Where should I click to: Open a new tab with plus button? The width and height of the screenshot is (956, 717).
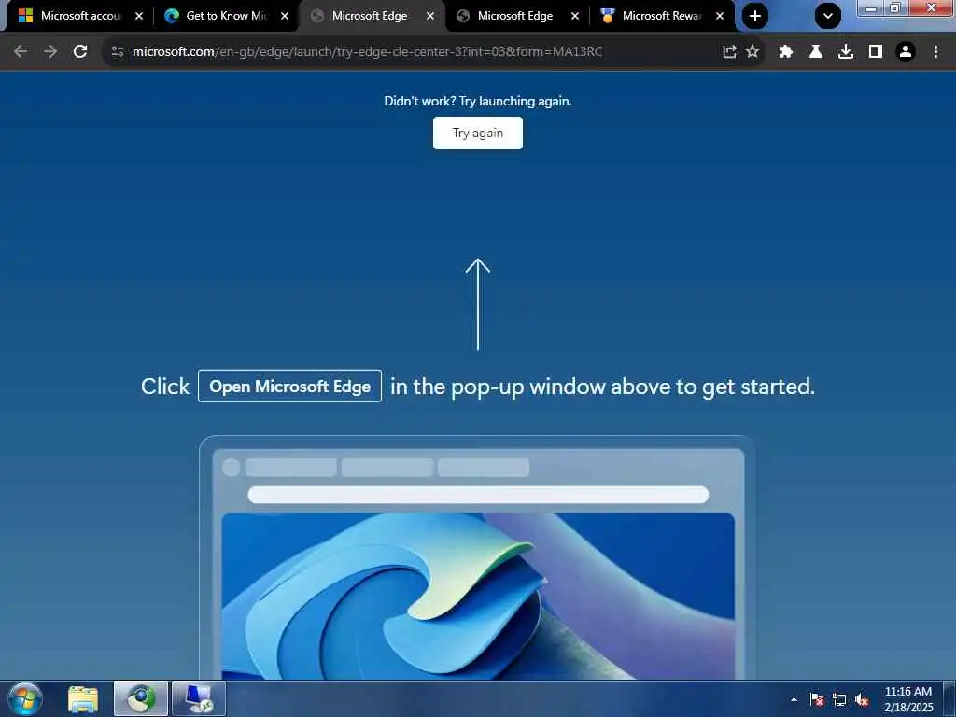coord(754,16)
